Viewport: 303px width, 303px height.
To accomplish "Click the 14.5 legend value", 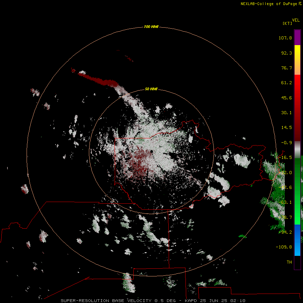I will tap(287, 128).
